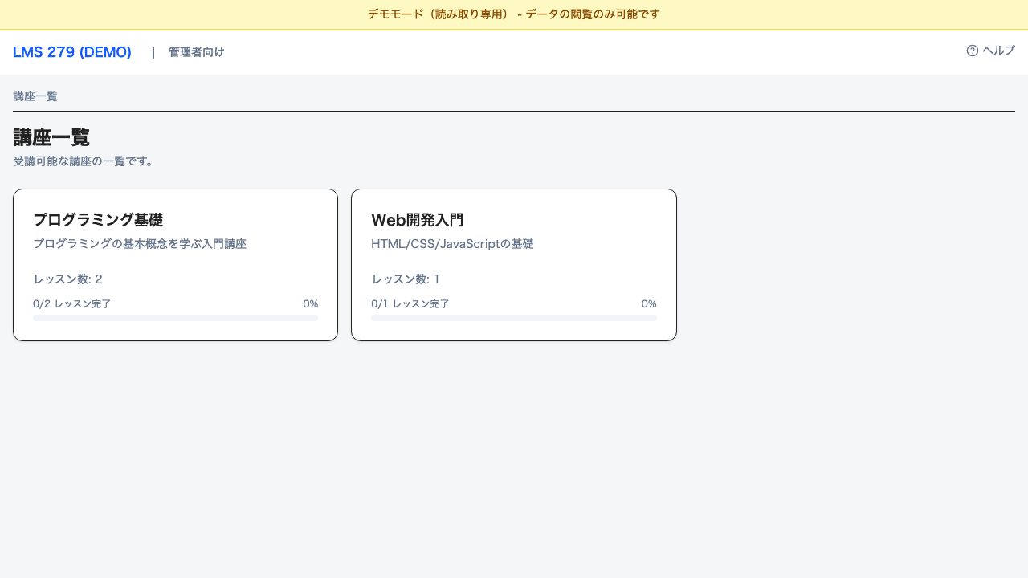Open the ヘルプ help link
The width and height of the screenshot is (1028, 578).
(997, 50)
